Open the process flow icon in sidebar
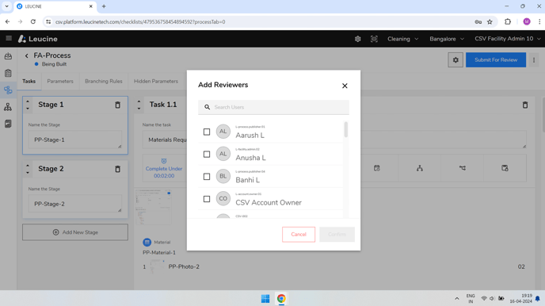Screen dimensions: 545x306 point(8,90)
